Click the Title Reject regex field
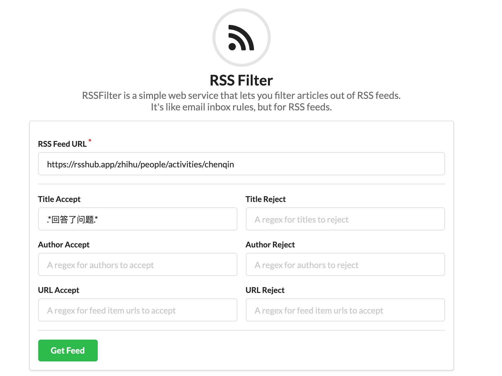This screenshot has height=376, width=502. pos(345,219)
